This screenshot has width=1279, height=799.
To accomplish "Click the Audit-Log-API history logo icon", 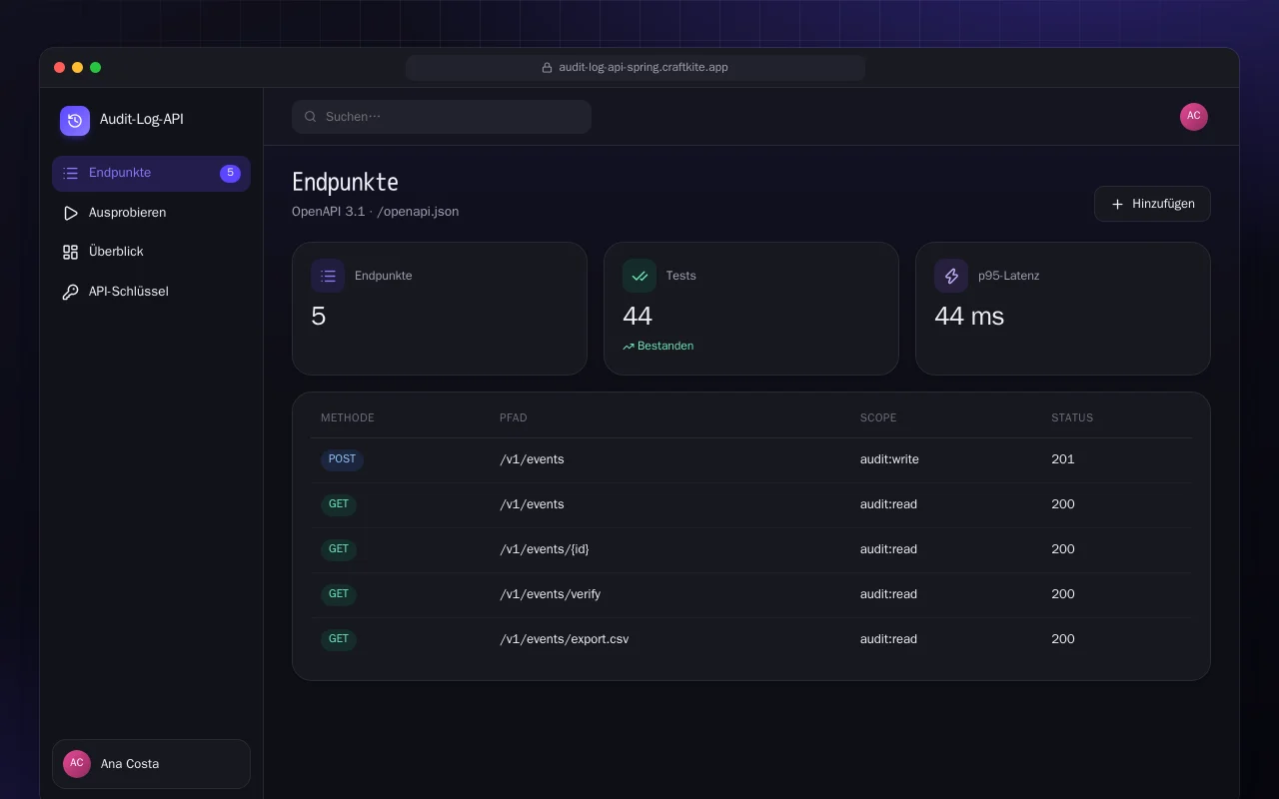I will [75, 121].
